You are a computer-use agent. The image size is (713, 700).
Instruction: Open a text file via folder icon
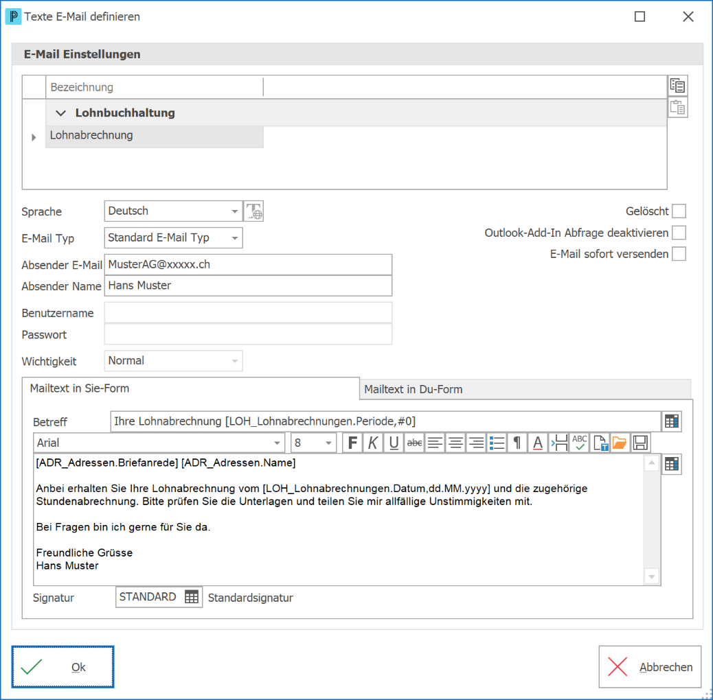620,443
